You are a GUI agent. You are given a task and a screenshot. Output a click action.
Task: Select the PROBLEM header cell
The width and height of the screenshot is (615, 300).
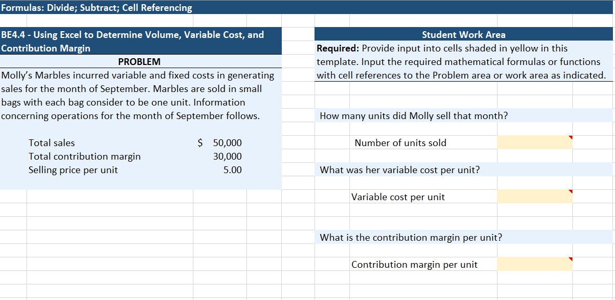140,61
